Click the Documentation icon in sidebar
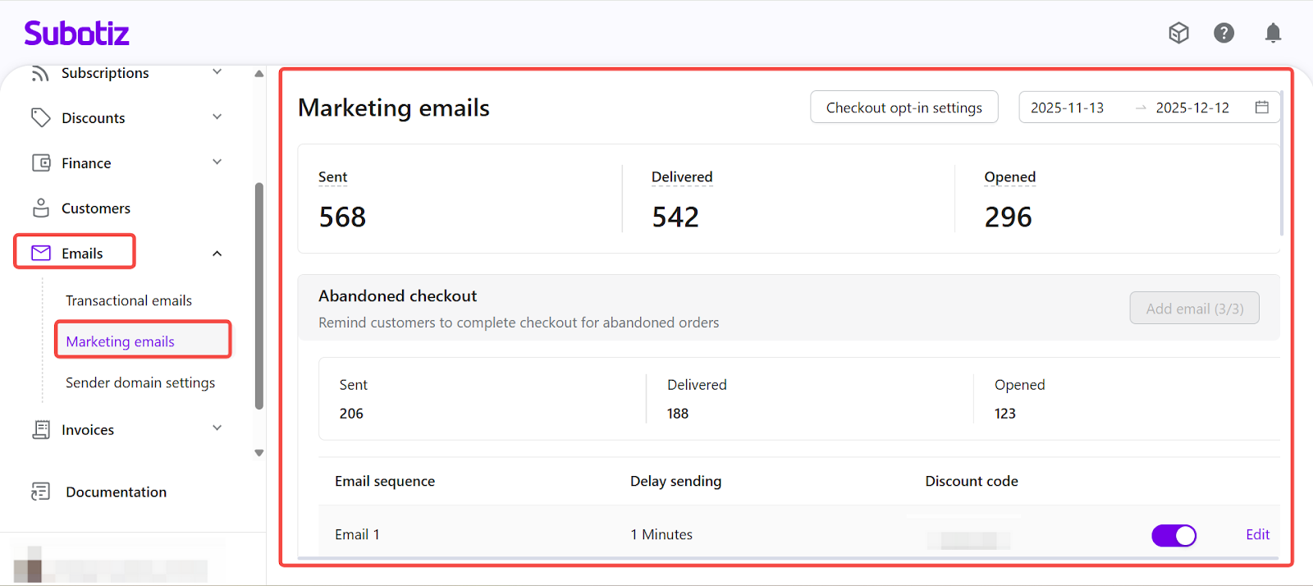 (40, 492)
